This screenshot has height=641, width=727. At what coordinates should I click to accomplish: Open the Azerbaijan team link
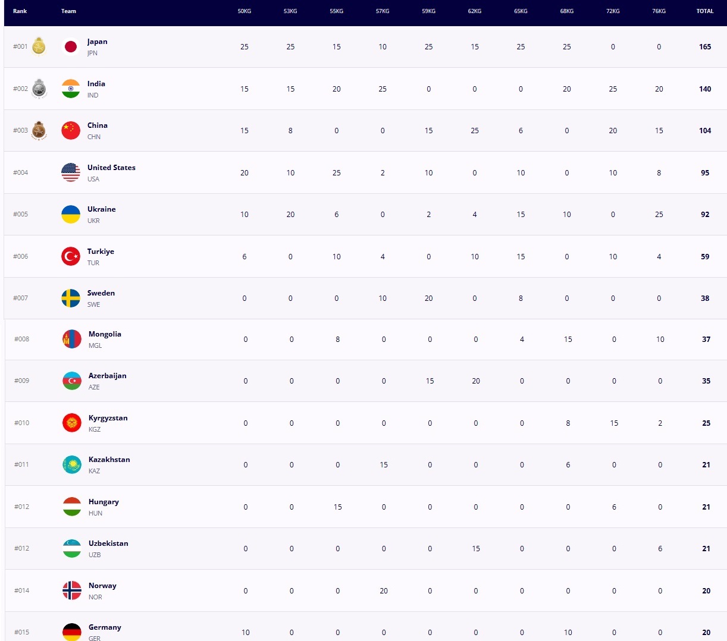coord(107,376)
